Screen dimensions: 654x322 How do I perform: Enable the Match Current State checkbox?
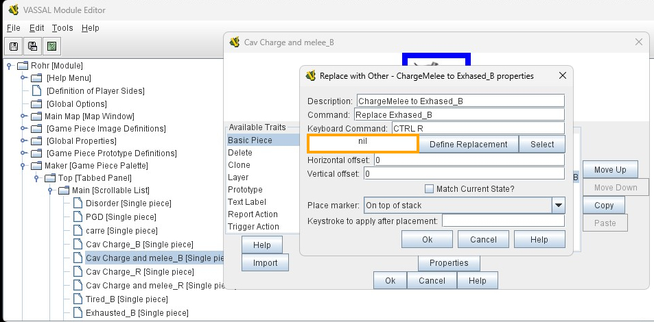pyautogui.click(x=430, y=189)
